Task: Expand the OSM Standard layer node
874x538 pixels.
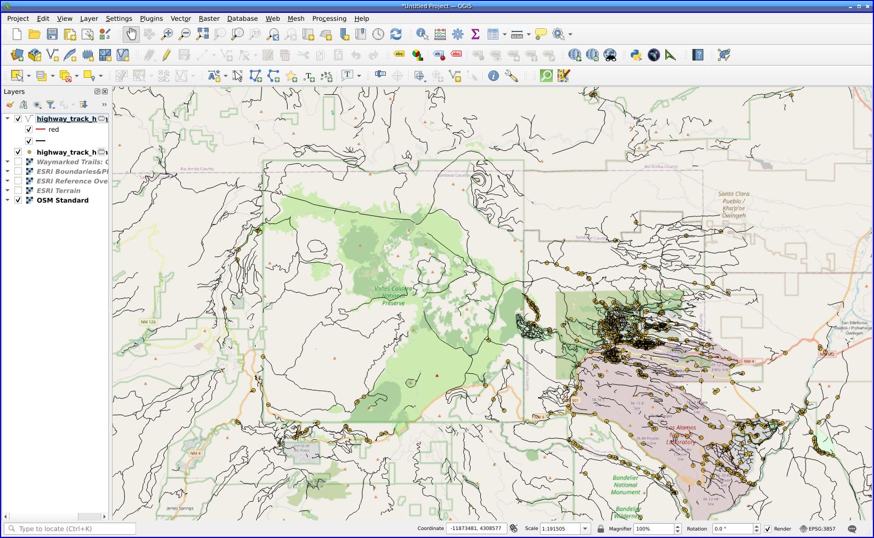Action: 7,200
